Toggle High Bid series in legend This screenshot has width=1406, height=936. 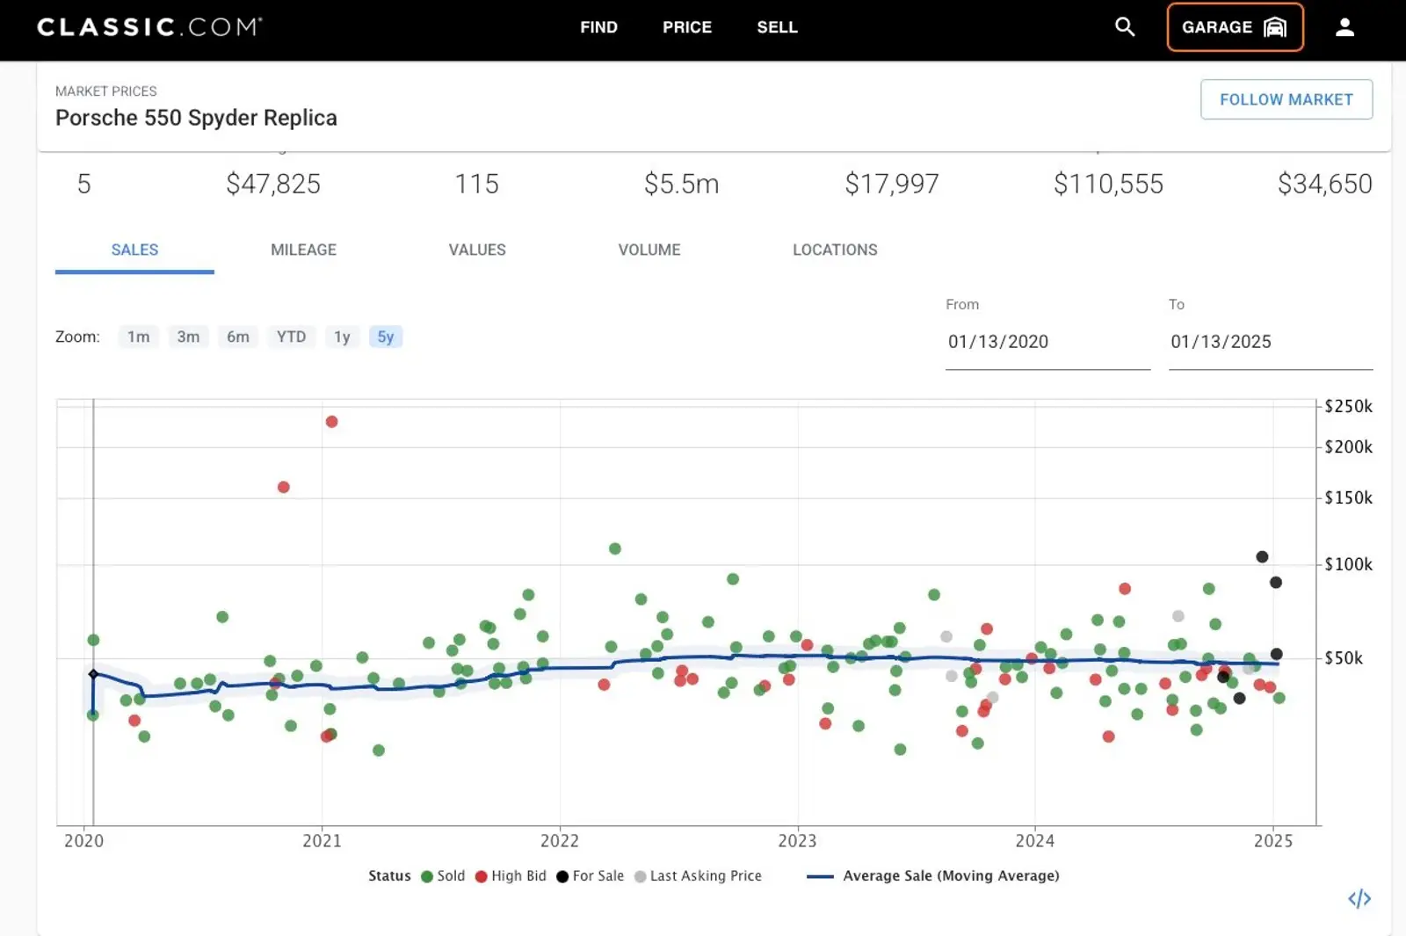[x=511, y=875]
